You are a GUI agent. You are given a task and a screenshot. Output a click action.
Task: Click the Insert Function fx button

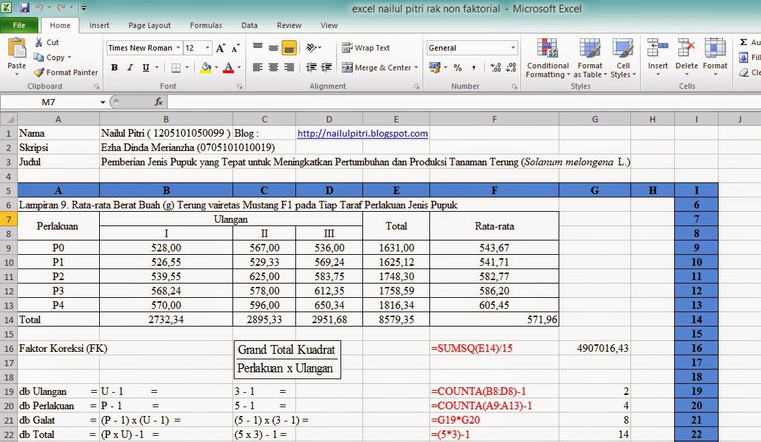click(158, 101)
